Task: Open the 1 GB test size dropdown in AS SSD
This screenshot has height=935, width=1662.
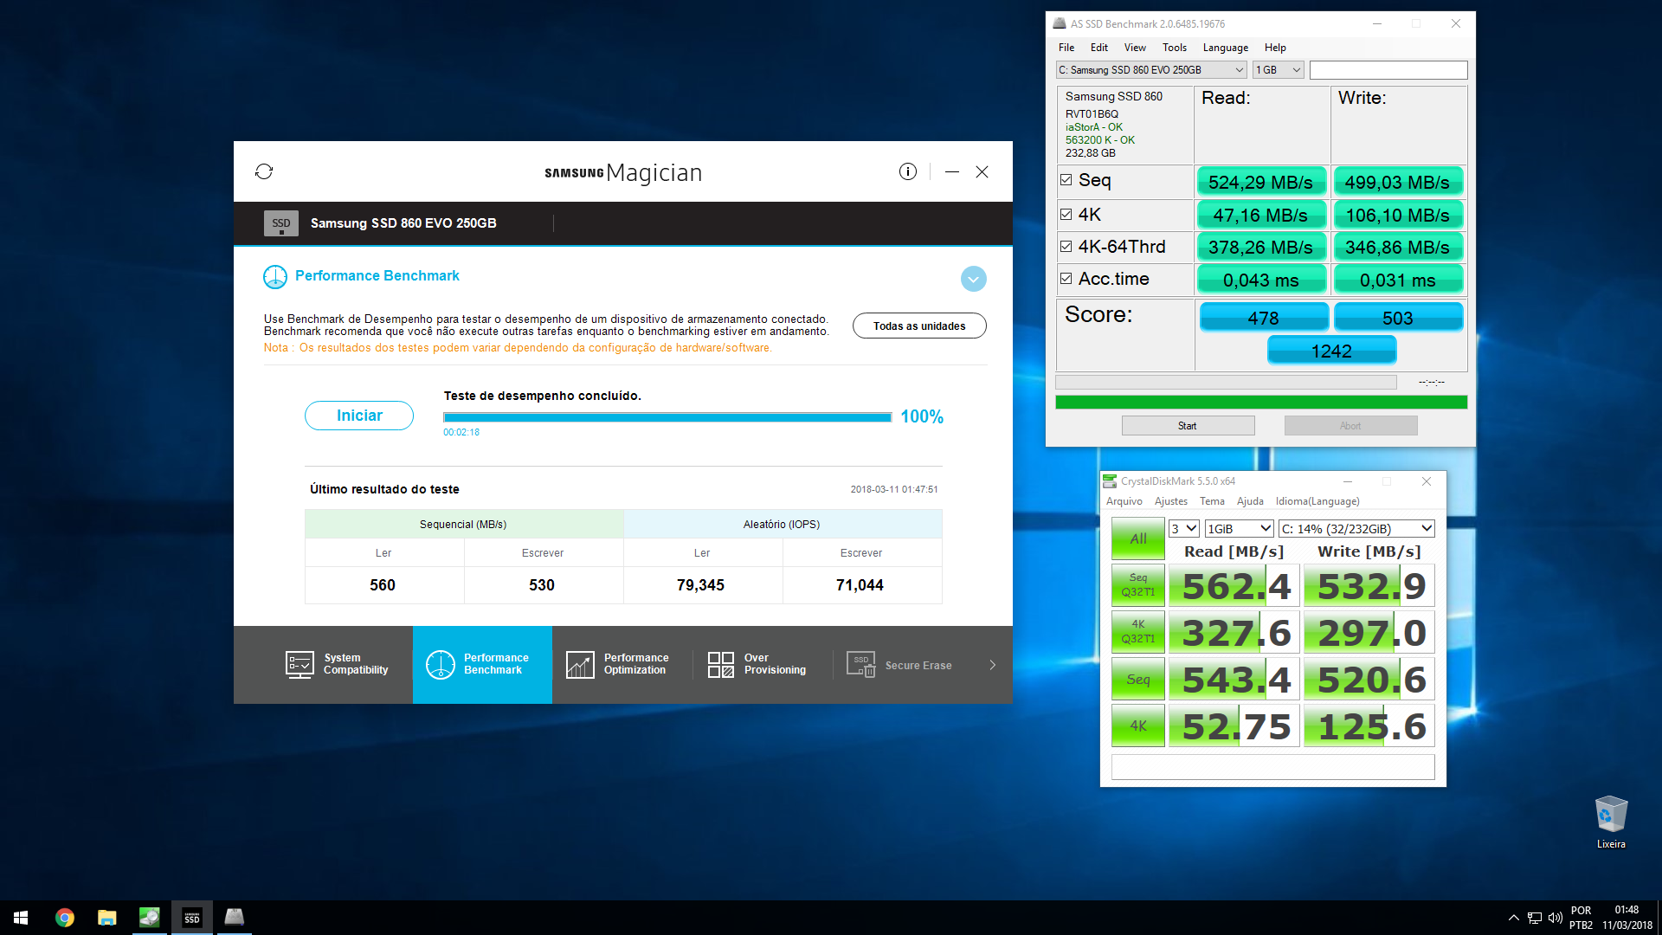Action: point(1279,70)
